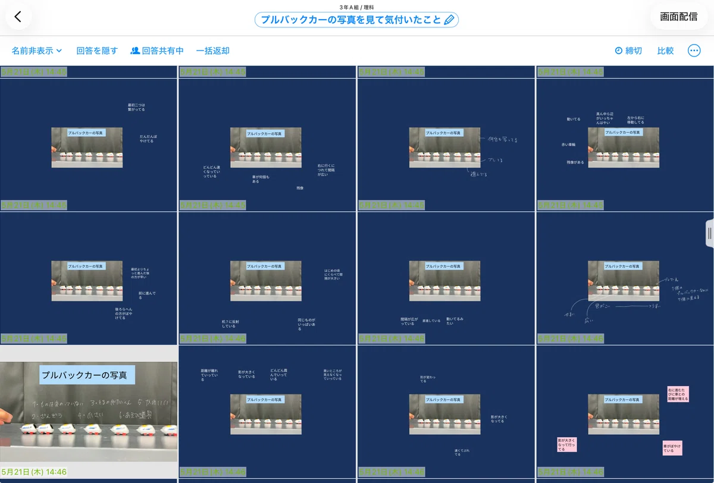The height and width of the screenshot is (483, 714).
Task: Open answer card with handwritten curved arrows
Action: point(625,278)
